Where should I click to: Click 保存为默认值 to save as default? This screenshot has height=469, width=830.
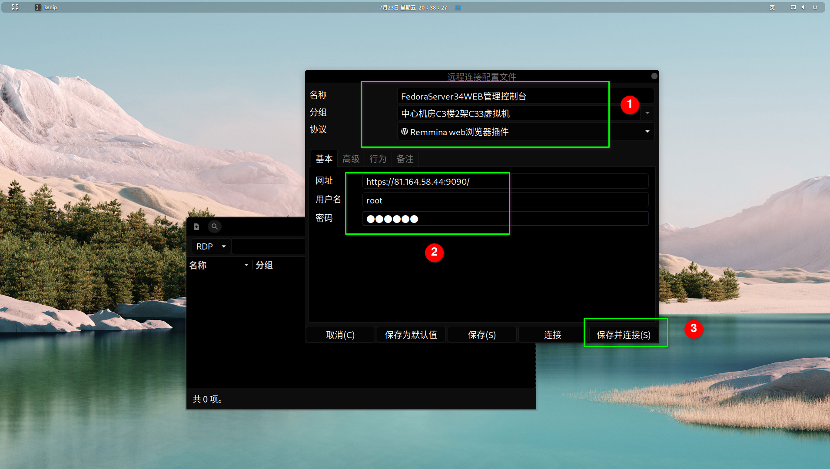(x=411, y=334)
